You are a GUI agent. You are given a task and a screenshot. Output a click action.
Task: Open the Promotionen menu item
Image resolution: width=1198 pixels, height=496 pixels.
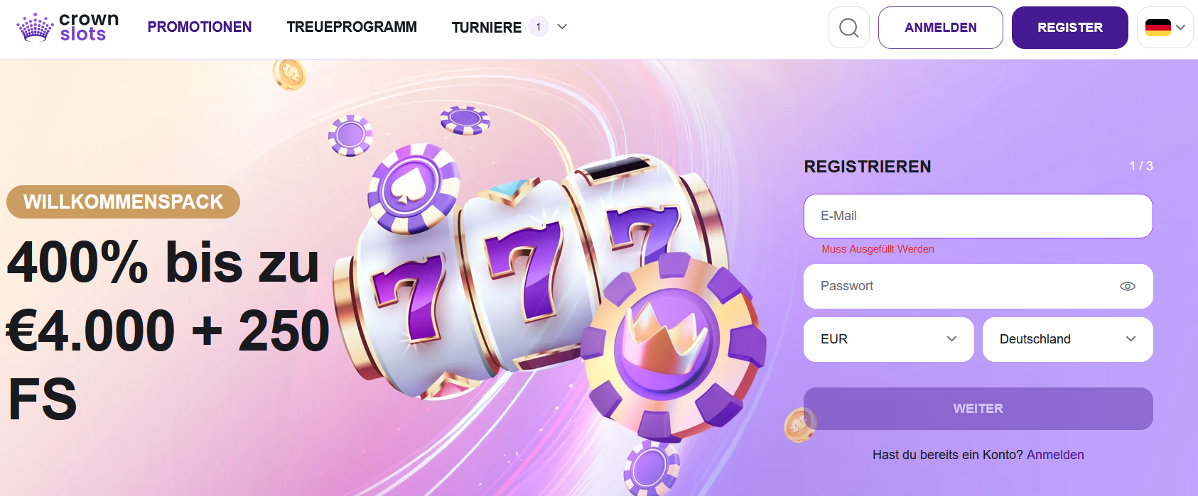point(200,27)
